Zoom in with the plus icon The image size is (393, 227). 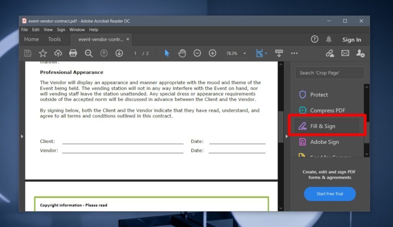(x=212, y=53)
